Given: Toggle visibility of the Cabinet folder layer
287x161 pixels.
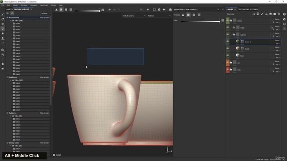Looking at the screenshot, I should [228, 34].
